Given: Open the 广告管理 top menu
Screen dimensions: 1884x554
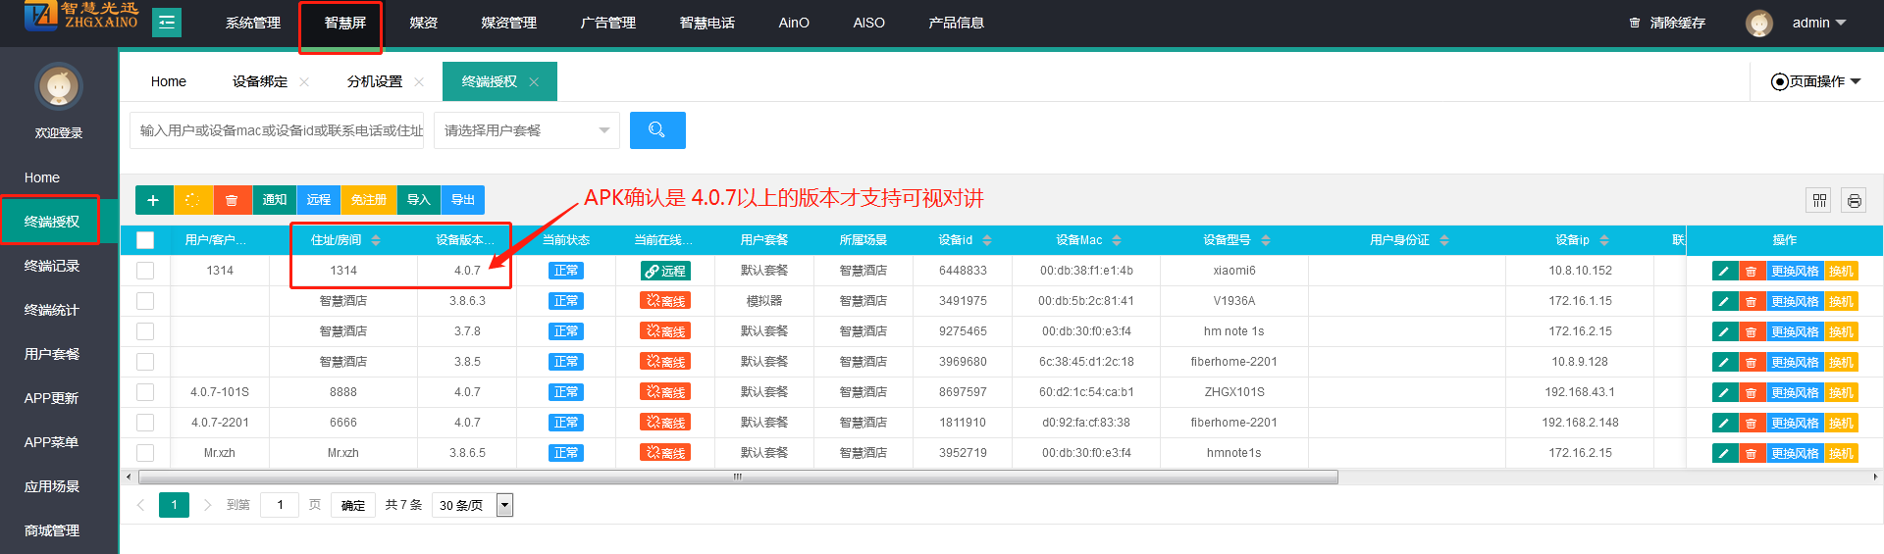Looking at the screenshot, I should tap(607, 23).
